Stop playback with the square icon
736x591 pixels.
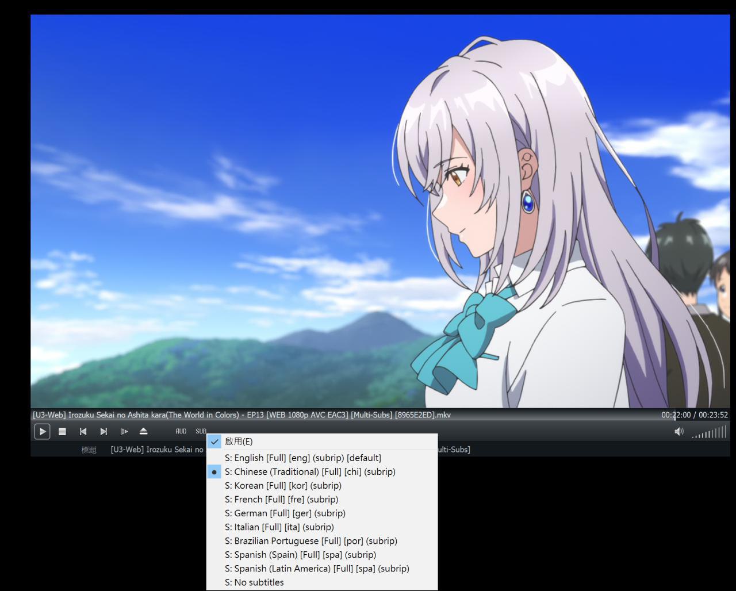click(x=63, y=431)
